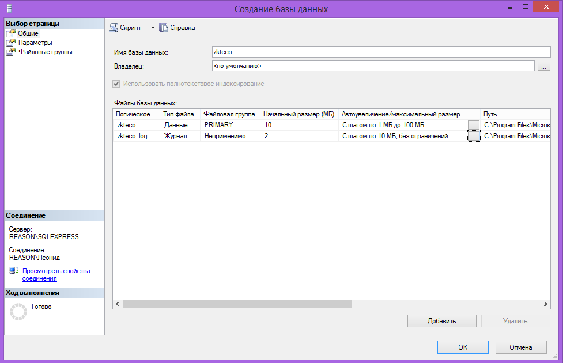
Task: Open the Параметры page
Action: [35, 43]
